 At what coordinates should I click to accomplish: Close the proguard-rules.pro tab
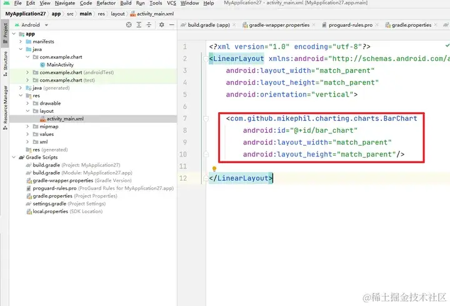tap(377, 25)
